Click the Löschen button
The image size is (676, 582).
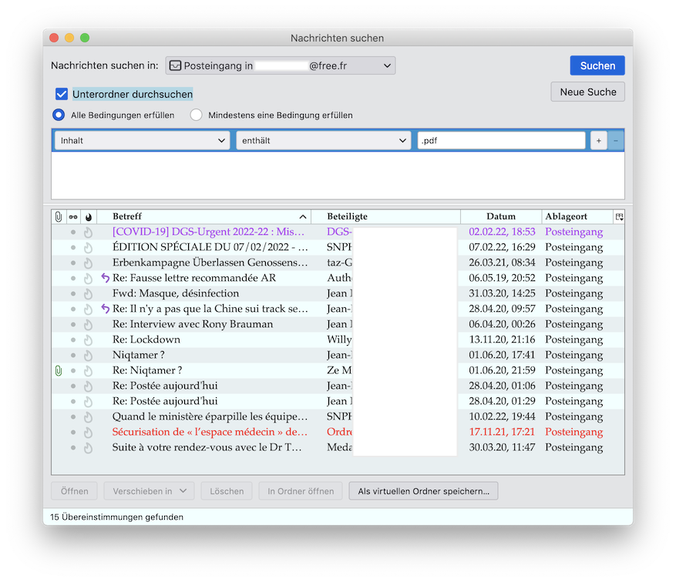(227, 491)
